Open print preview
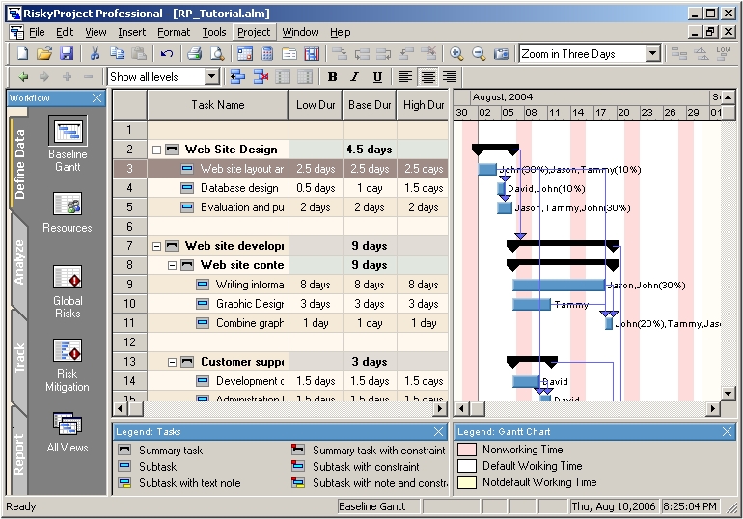The height and width of the screenshot is (519, 743). pos(217,53)
